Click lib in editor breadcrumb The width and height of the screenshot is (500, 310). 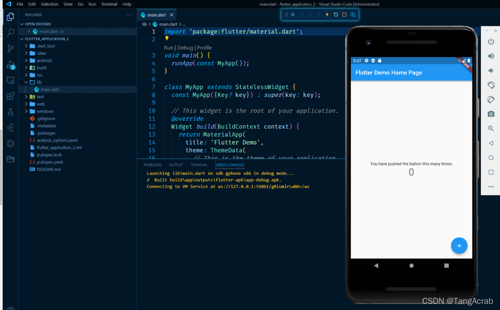tap(145, 24)
